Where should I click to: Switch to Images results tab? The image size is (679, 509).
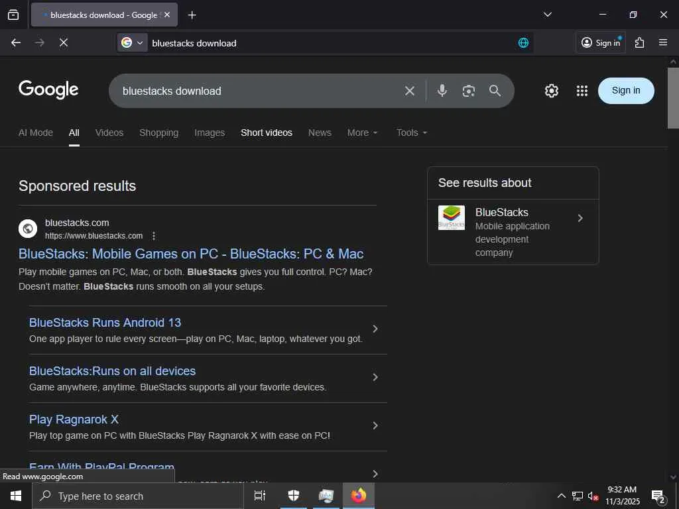click(210, 133)
